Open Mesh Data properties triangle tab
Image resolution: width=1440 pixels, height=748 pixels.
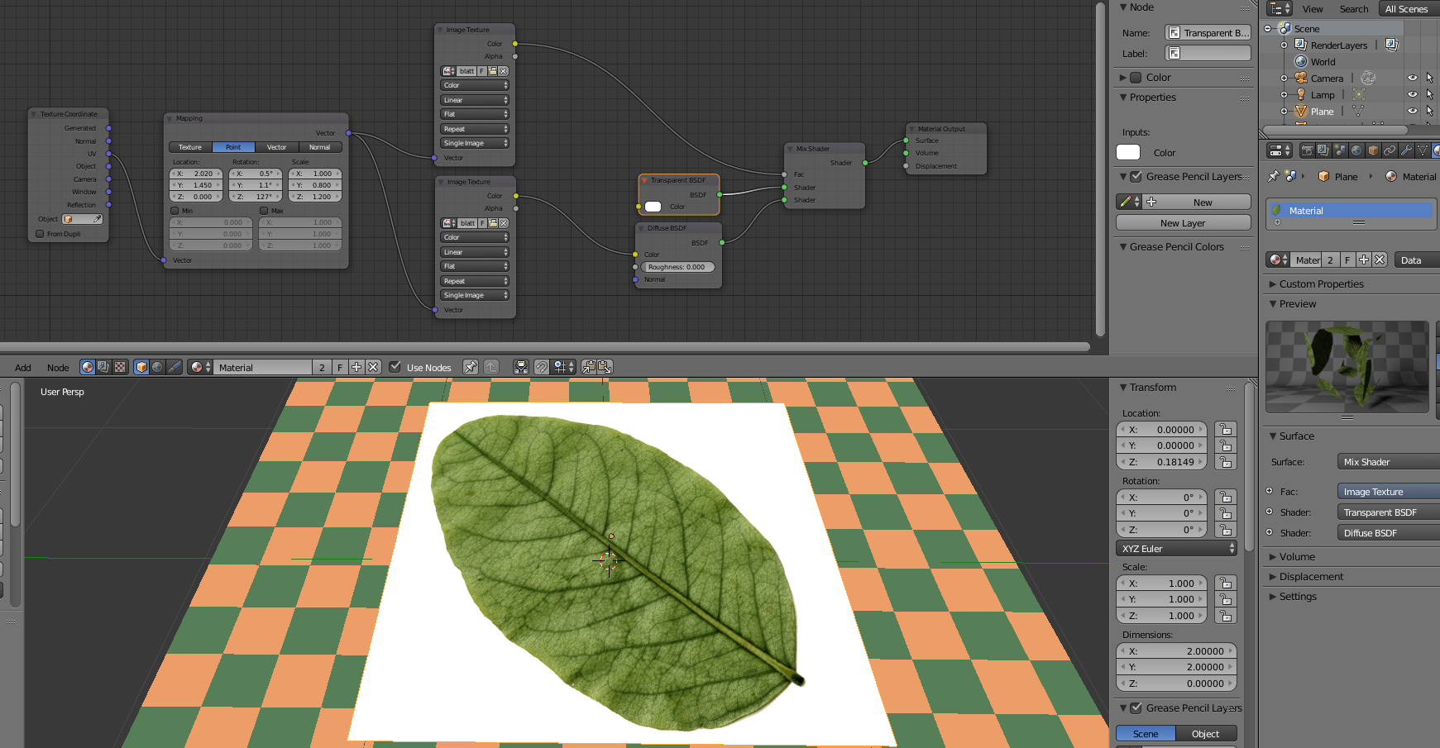click(1423, 150)
